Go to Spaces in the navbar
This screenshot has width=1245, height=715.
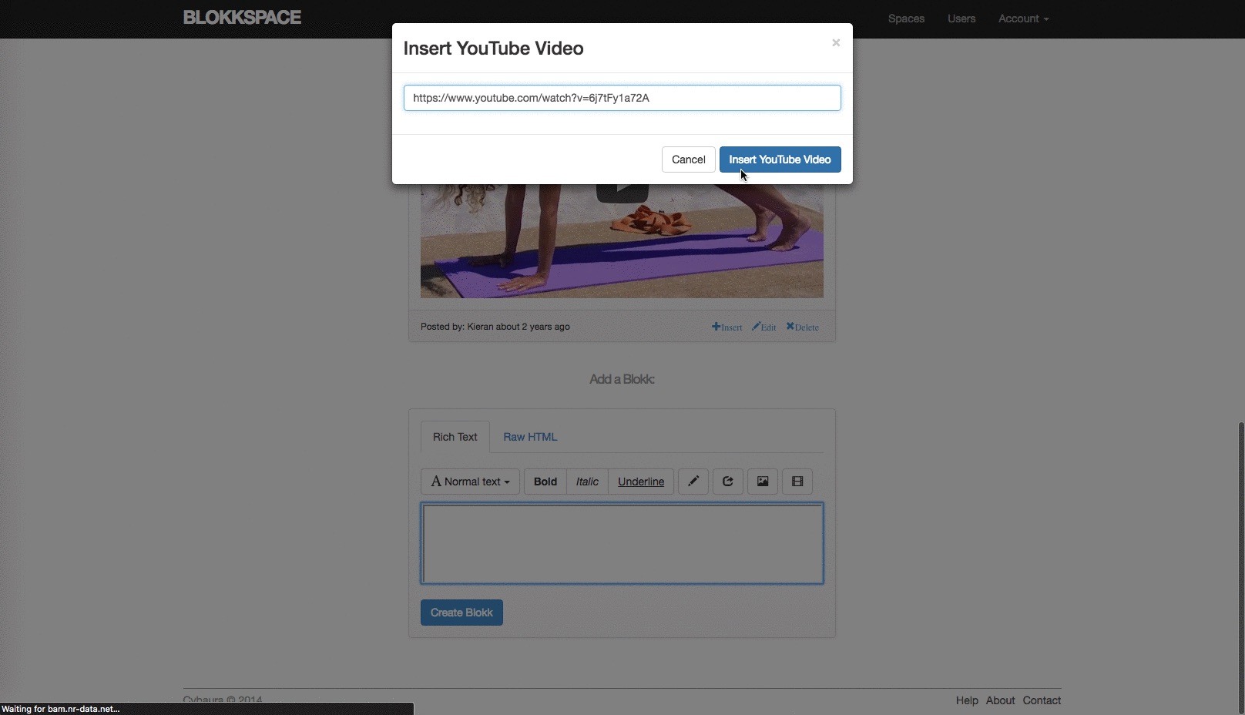point(906,18)
